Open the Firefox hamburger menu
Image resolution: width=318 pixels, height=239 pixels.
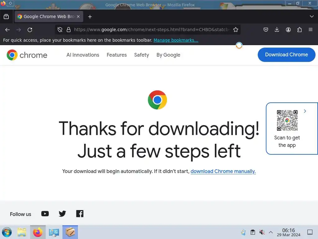311,30
